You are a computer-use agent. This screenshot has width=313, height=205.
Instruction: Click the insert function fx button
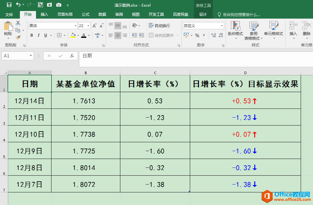click(72, 56)
